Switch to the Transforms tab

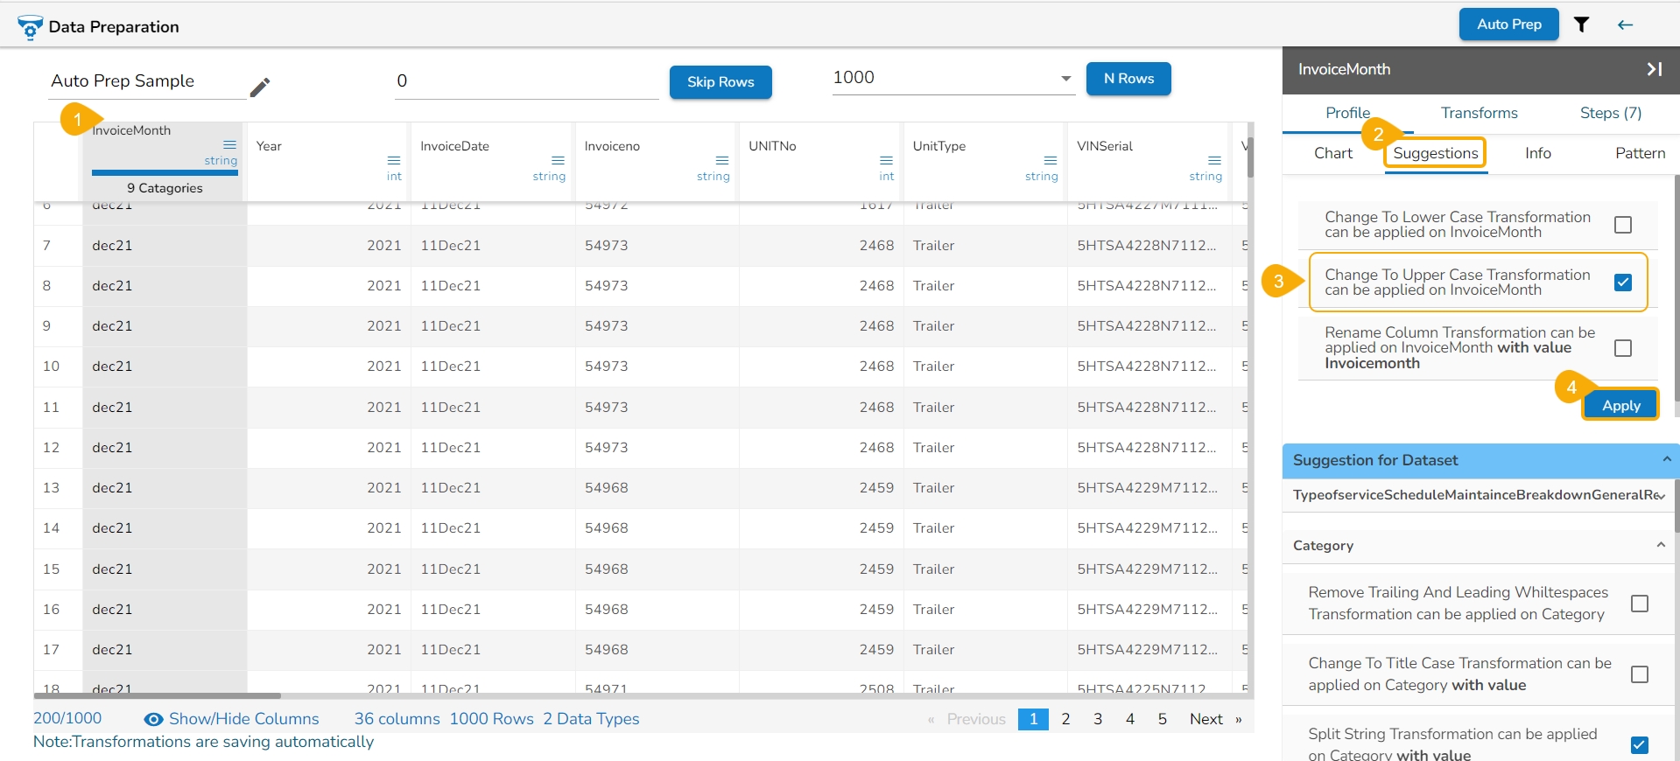1479,113
